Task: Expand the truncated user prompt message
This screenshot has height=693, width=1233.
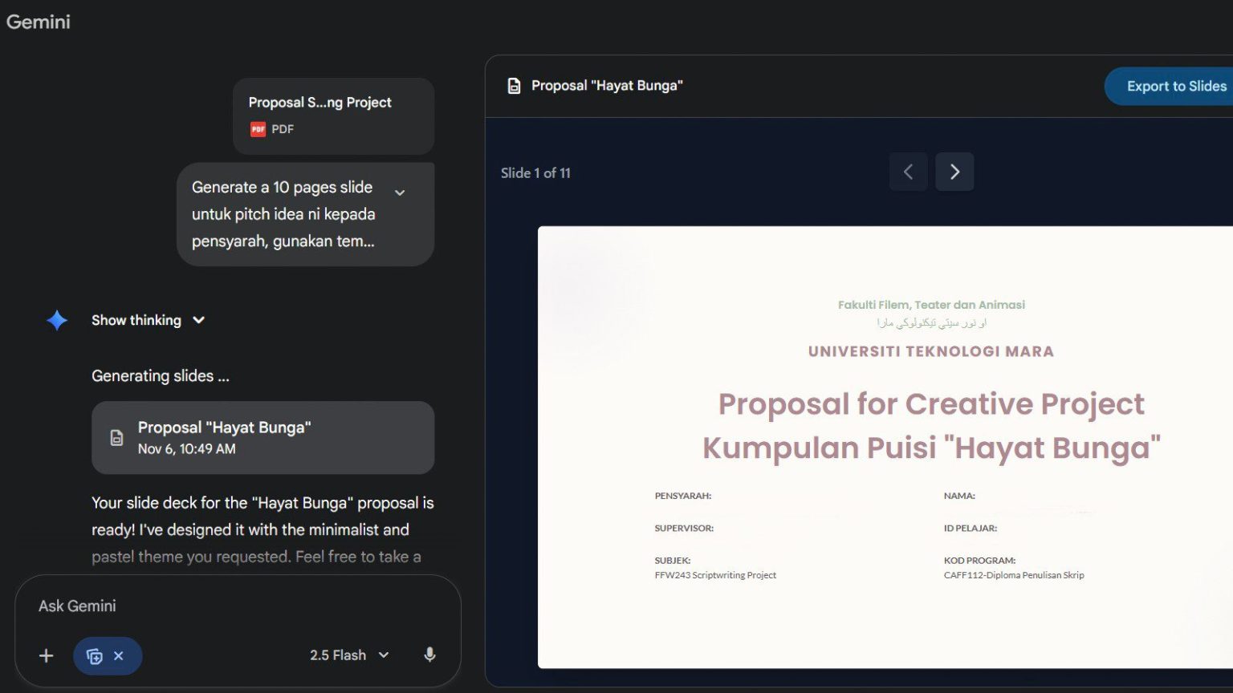Action: pyautogui.click(x=400, y=192)
